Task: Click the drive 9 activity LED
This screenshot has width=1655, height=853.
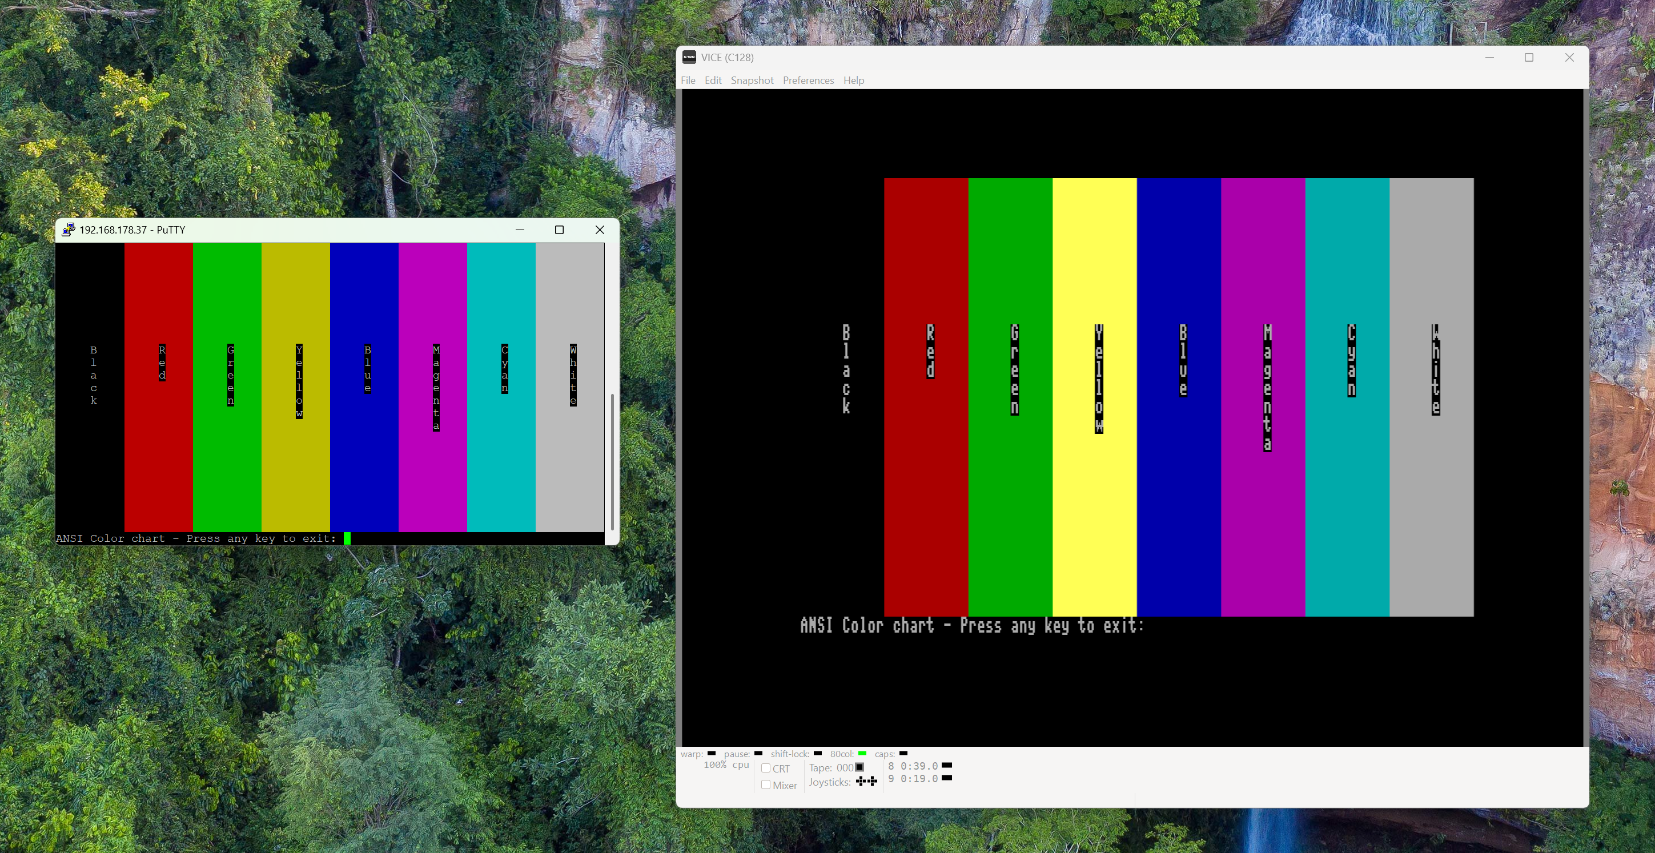Action: (946, 778)
